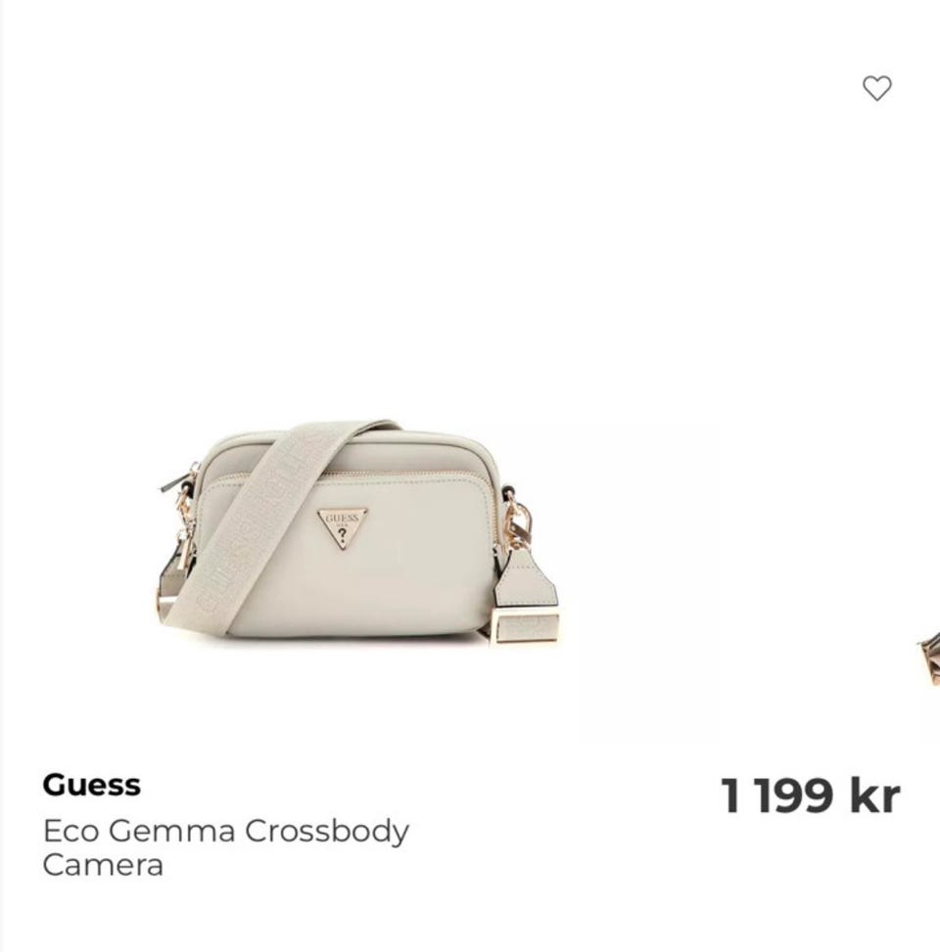Open the Eco Gemma Crossbody Camera title
Viewport: 940px width, 952px height.
pos(225,847)
